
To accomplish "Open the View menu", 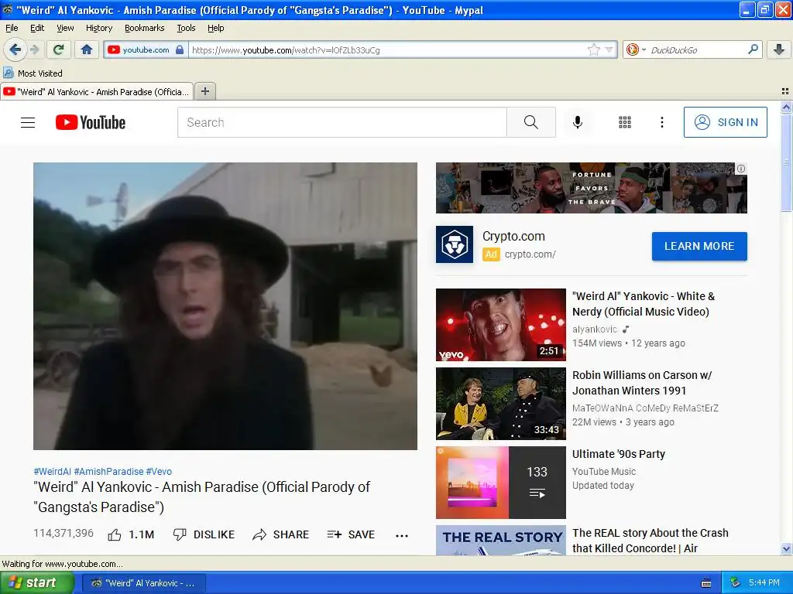I will pyautogui.click(x=65, y=28).
